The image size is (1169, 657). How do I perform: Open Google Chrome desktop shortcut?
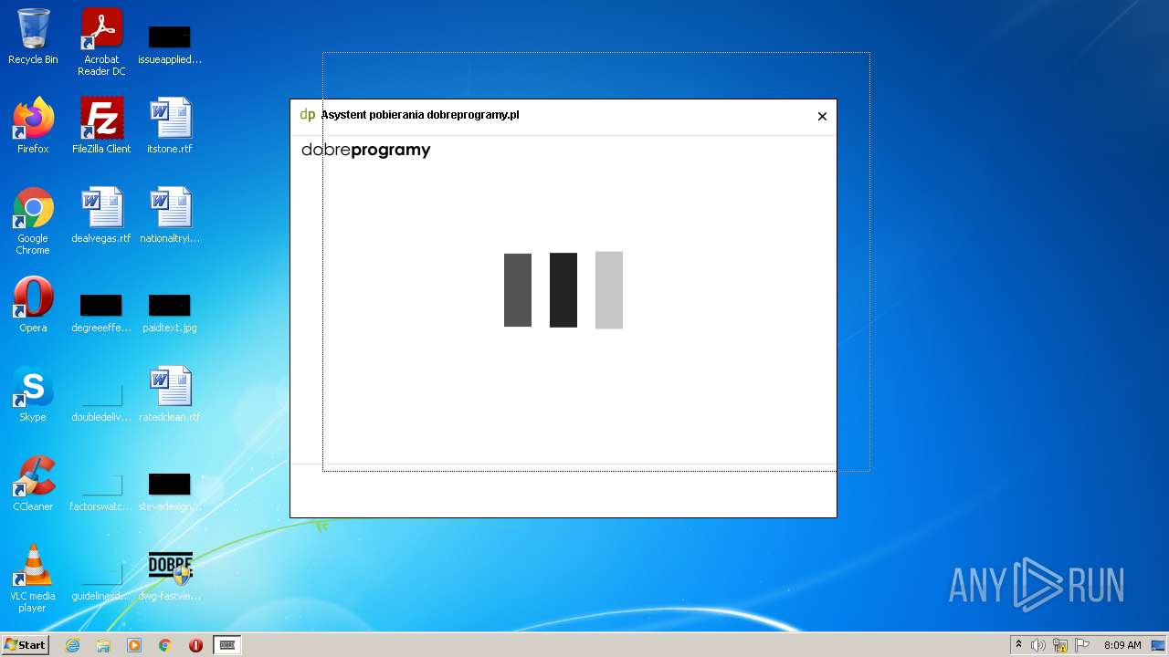33,222
